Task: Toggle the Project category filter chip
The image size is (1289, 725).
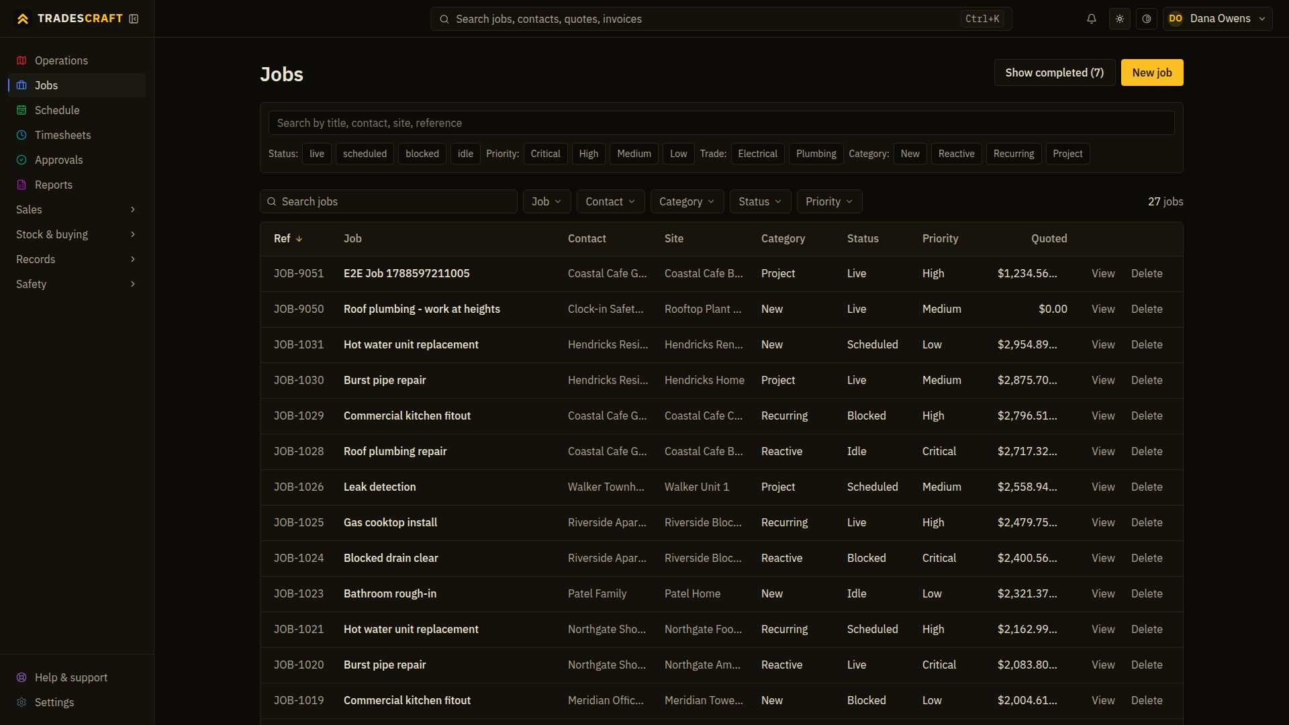Action: click(x=1067, y=154)
